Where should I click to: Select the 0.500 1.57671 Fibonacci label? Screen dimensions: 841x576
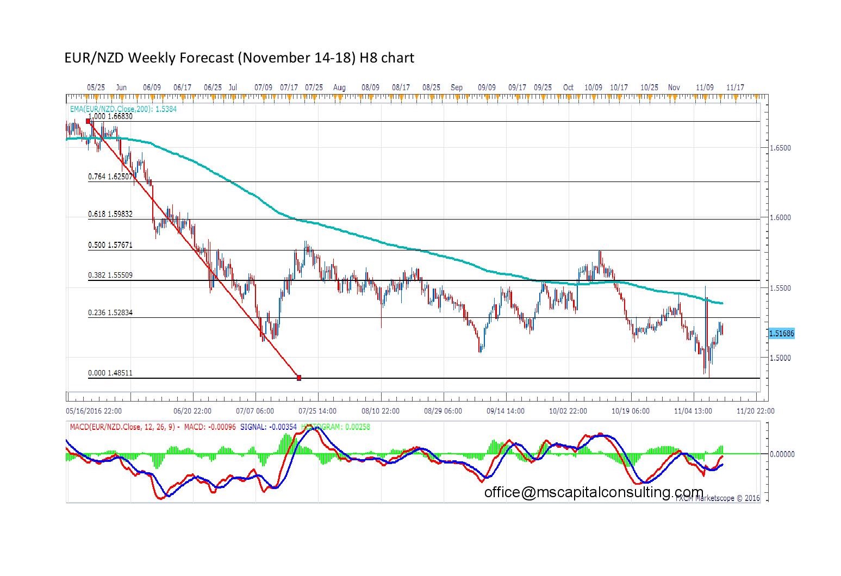tap(110, 245)
